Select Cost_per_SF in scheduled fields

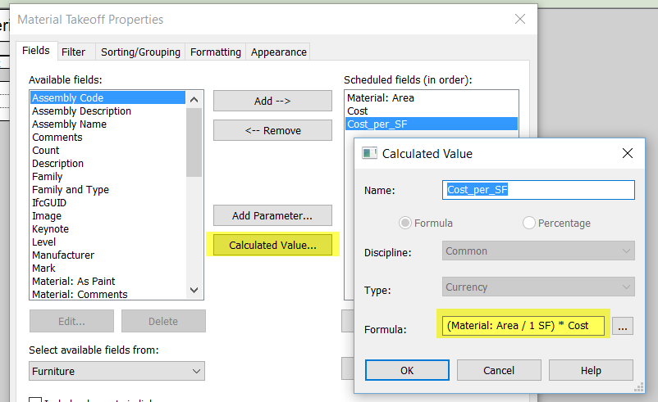(432, 124)
